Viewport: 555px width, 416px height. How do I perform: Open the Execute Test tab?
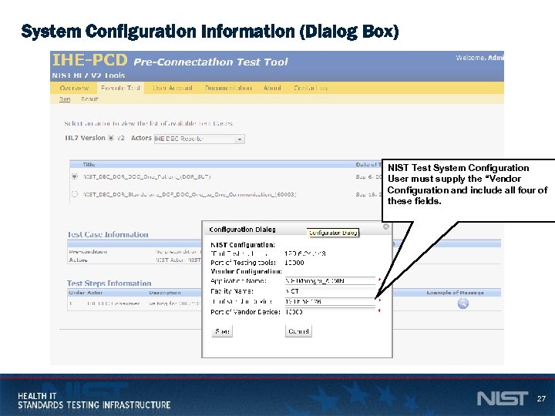point(120,88)
